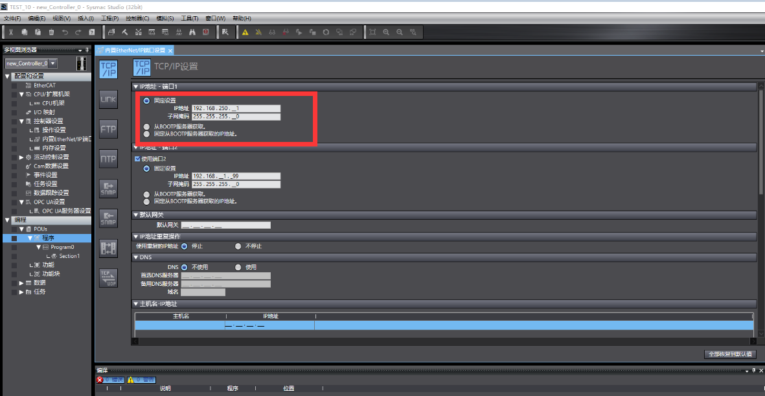Select '不停止' for duplicate IP operation
765x396 pixels.
pyautogui.click(x=238, y=246)
